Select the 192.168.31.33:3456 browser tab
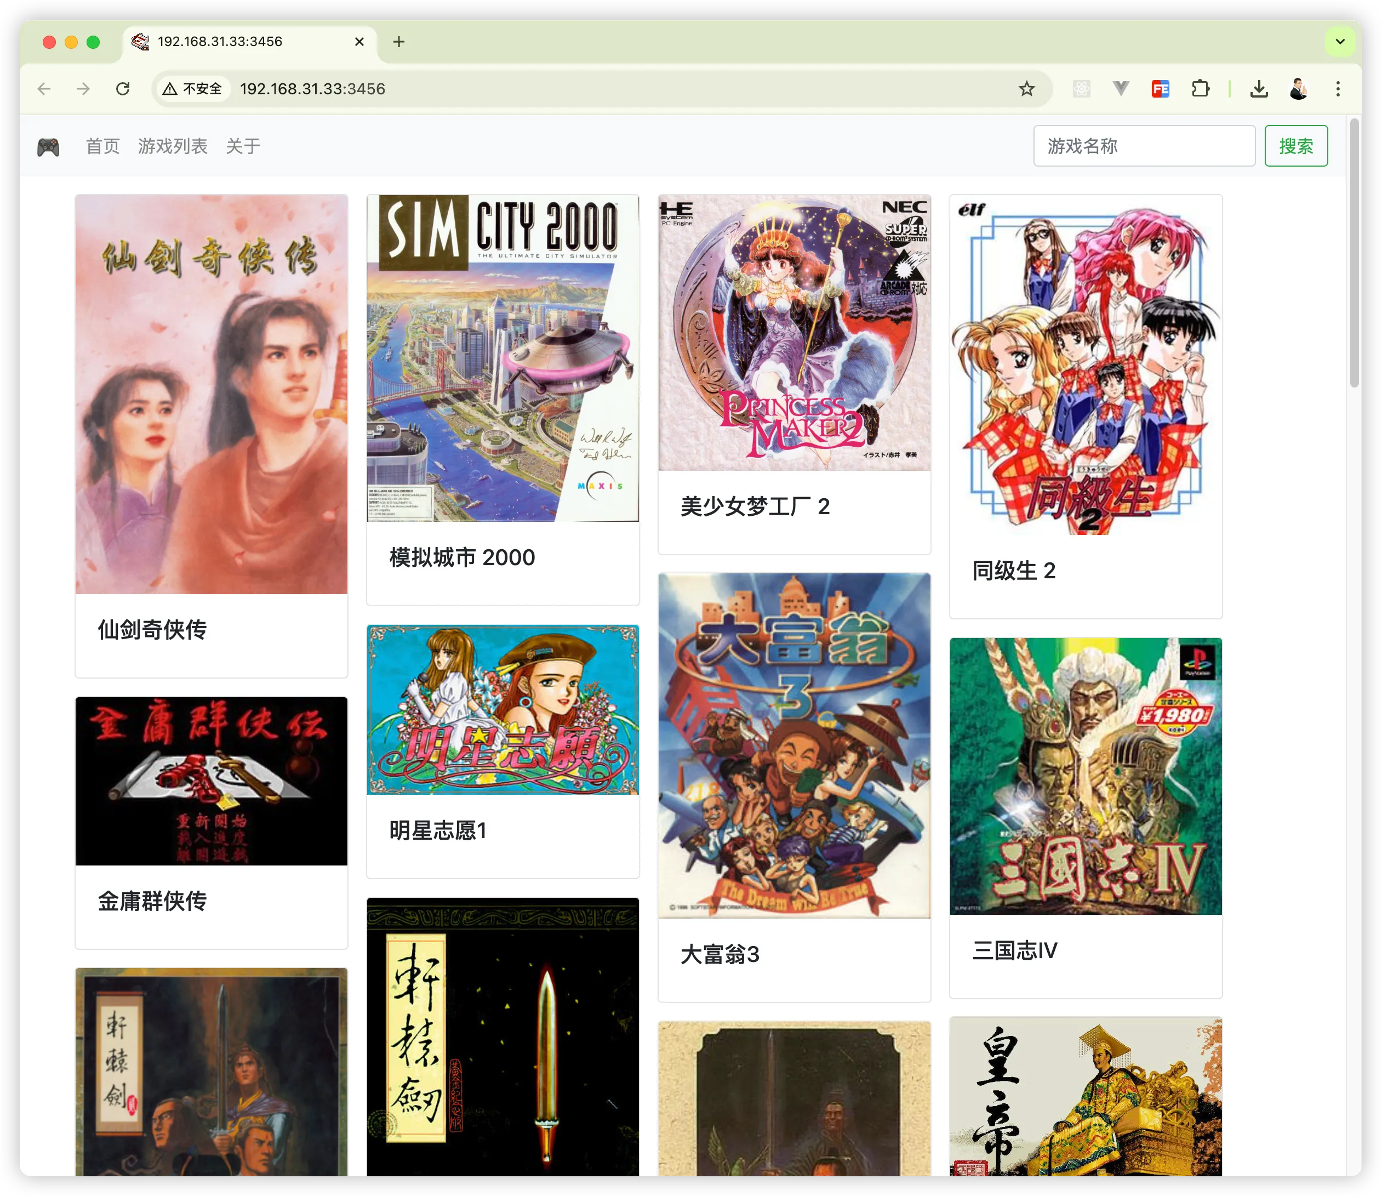The height and width of the screenshot is (1196, 1382). pyautogui.click(x=249, y=41)
